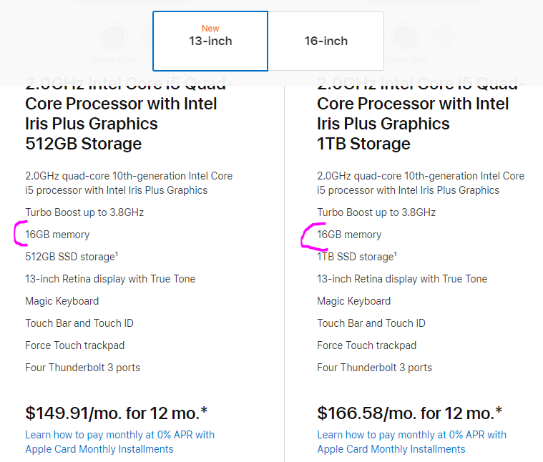Click Force Touch trackpad in the 1TB specs
The image size is (543, 462).
(x=367, y=345)
